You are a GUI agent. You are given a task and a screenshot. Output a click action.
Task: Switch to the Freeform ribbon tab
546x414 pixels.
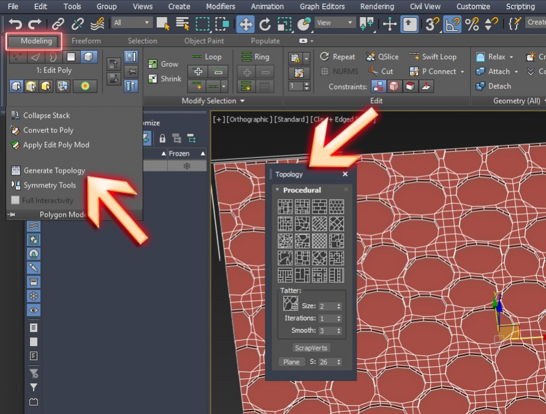pos(86,41)
